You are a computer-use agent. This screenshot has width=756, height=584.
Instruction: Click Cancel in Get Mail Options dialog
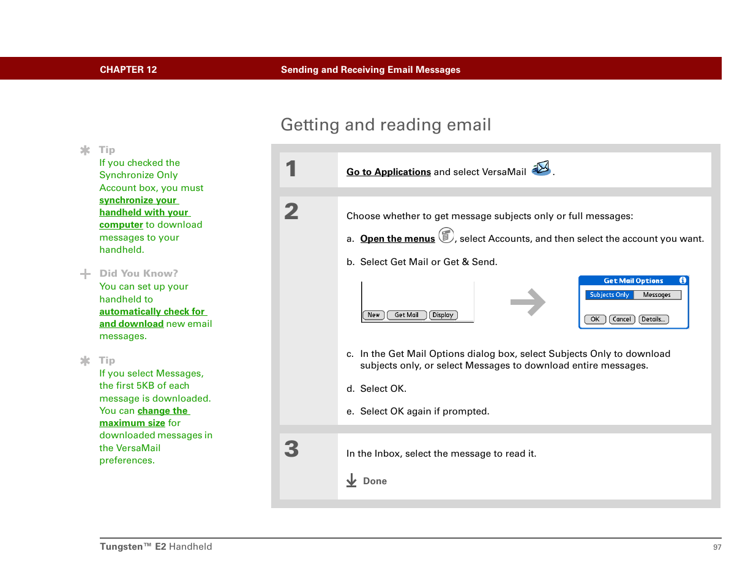pyautogui.click(x=622, y=320)
